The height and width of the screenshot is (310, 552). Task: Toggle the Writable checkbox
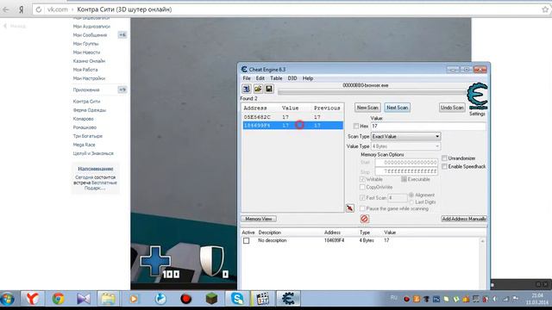pos(362,179)
